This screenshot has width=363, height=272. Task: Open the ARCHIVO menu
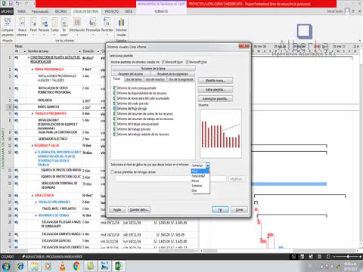click(x=7, y=11)
